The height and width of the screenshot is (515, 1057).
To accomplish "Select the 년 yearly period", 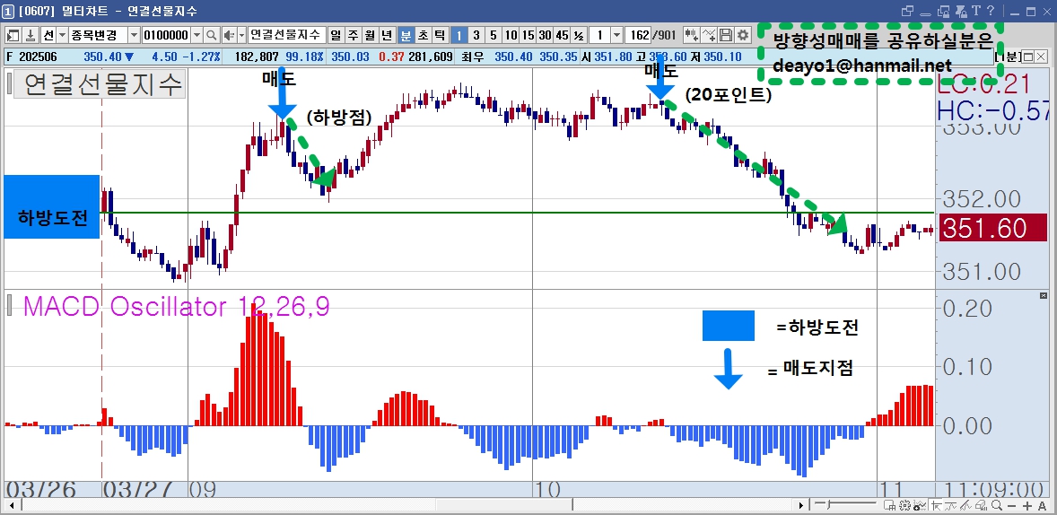I will click(x=387, y=35).
